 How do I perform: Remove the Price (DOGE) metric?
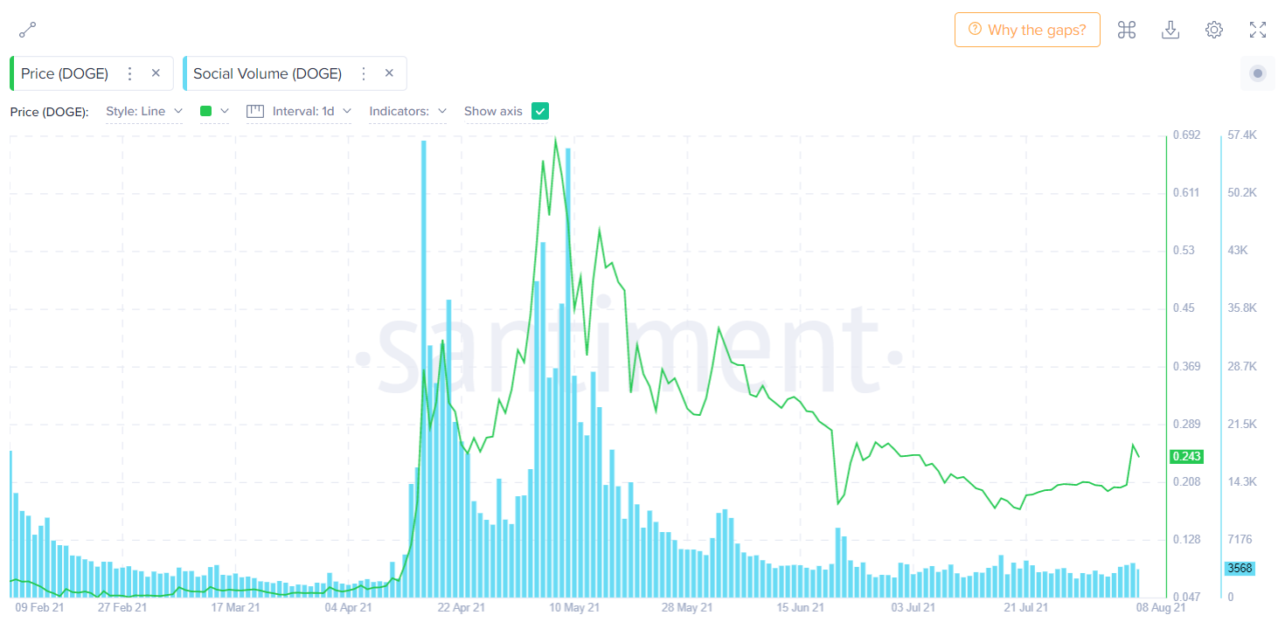pos(156,73)
